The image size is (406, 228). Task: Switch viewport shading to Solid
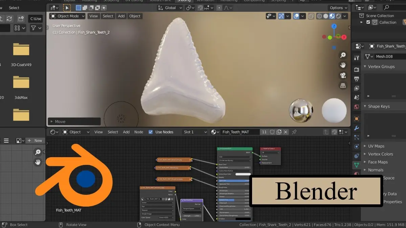tap(325, 16)
